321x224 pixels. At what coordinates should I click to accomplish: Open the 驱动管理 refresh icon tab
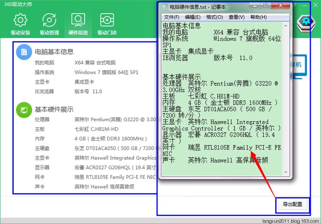49,24
